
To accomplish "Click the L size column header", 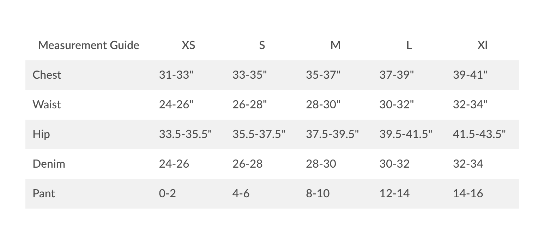I will (x=409, y=45).
